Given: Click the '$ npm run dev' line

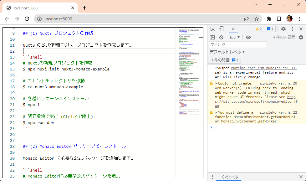Looking at the screenshot, I should coord(38,123).
